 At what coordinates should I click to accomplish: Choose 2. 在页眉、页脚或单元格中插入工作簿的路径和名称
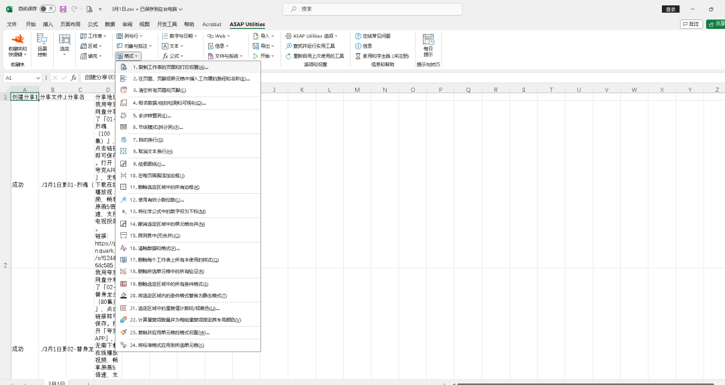click(188, 78)
